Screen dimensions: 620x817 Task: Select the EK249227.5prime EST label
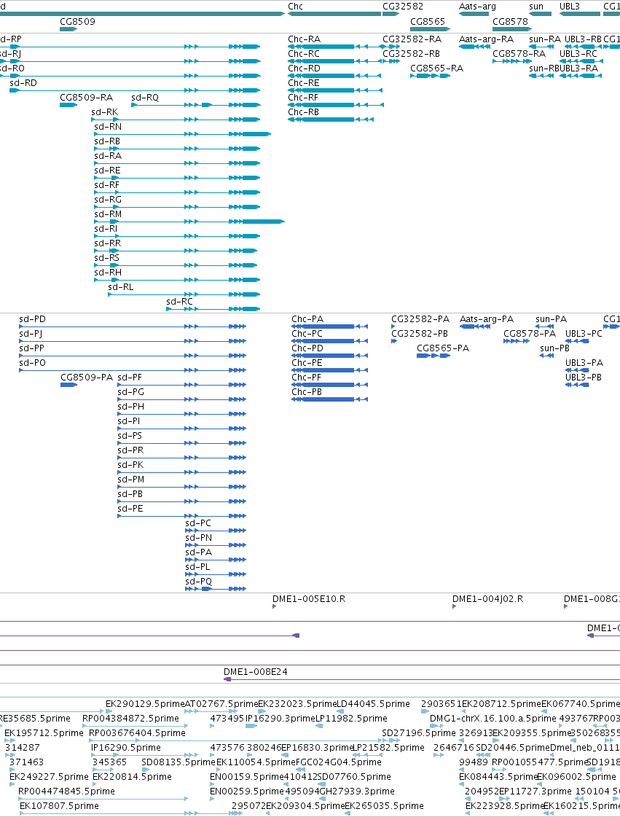[x=49, y=778]
